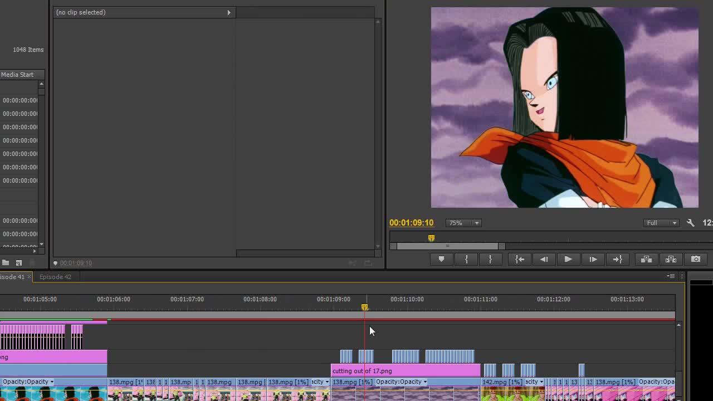713x401 pixels.
Task: Step forward one frame
Action: click(593, 259)
